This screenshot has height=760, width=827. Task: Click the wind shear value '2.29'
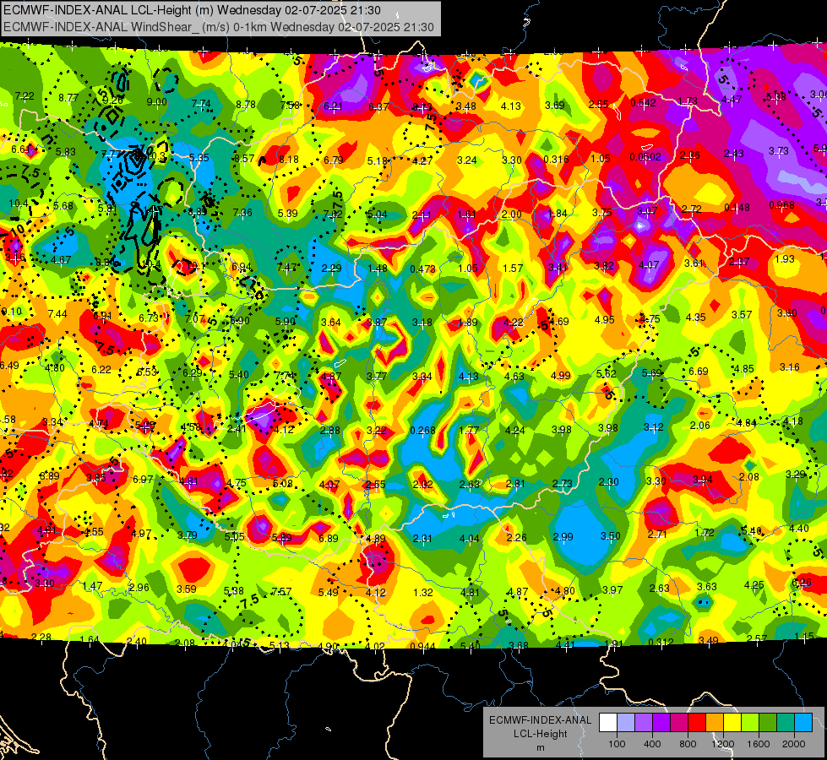click(332, 268)
